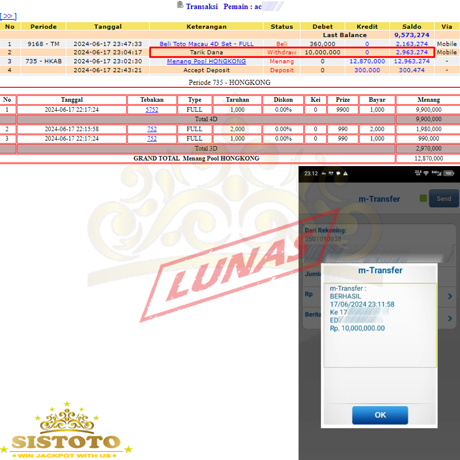
Task: Click the Transaksi document icon
Action: pos(180,5)
